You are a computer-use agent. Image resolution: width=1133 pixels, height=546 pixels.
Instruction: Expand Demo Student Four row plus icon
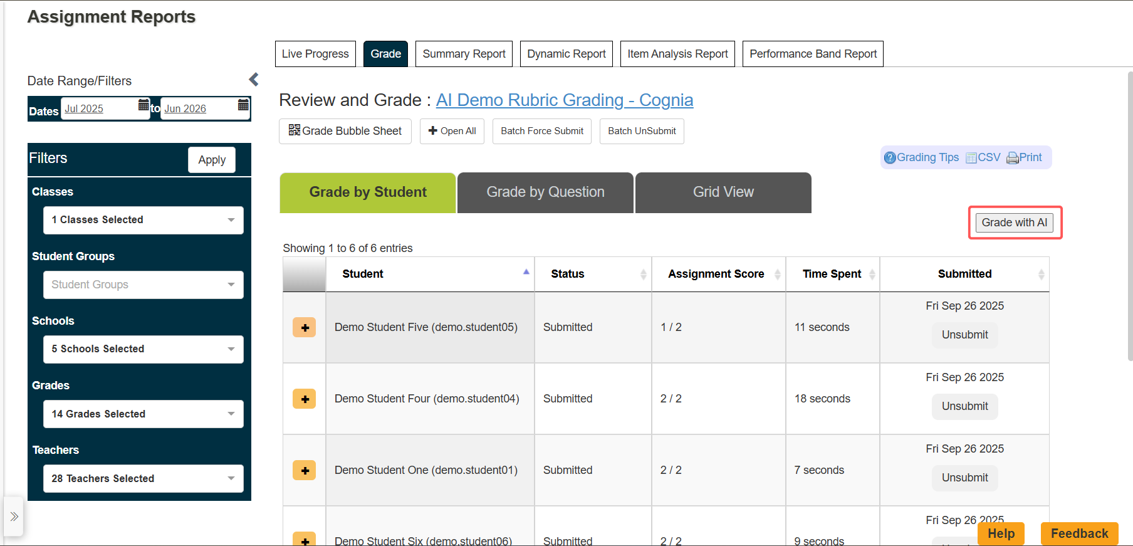coord(305,399)
